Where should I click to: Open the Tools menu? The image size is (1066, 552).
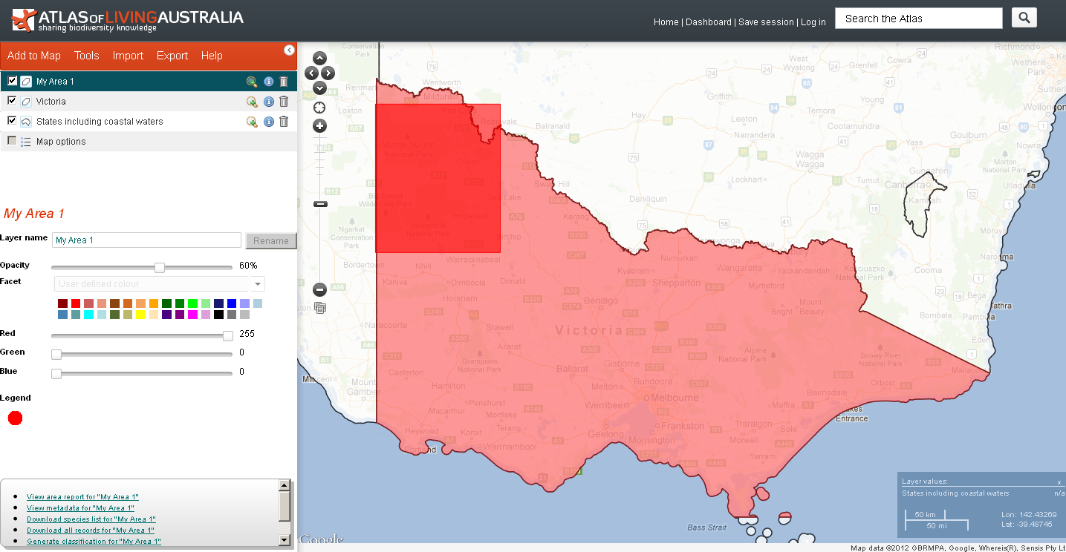[x=87, y=56]
